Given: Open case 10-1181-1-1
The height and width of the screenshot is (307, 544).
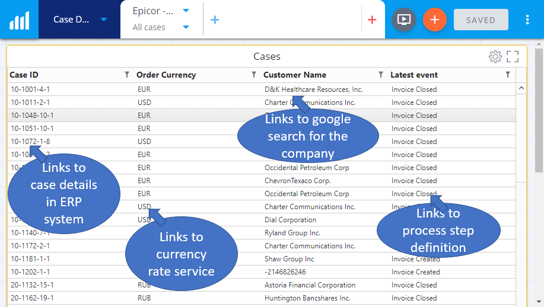Looking at the screenshot, I should coord(30,259).
